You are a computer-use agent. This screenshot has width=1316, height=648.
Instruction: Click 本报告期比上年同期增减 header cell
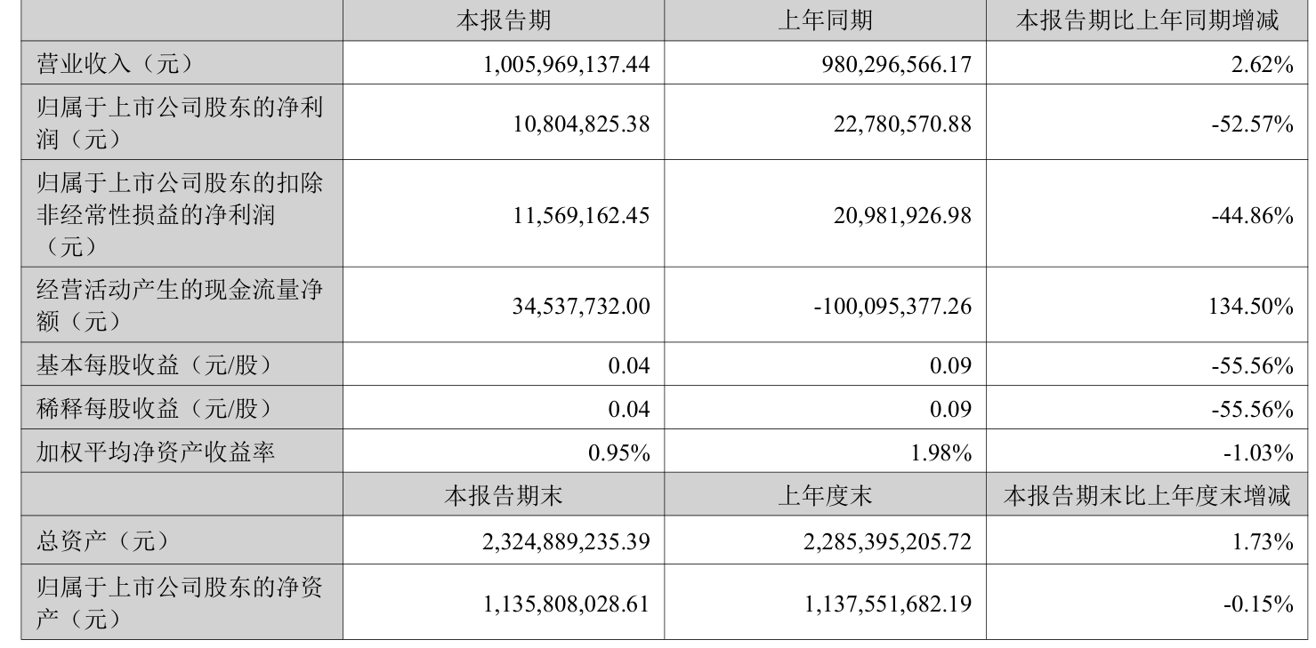pyautogui.click(x=1148, y=21)
